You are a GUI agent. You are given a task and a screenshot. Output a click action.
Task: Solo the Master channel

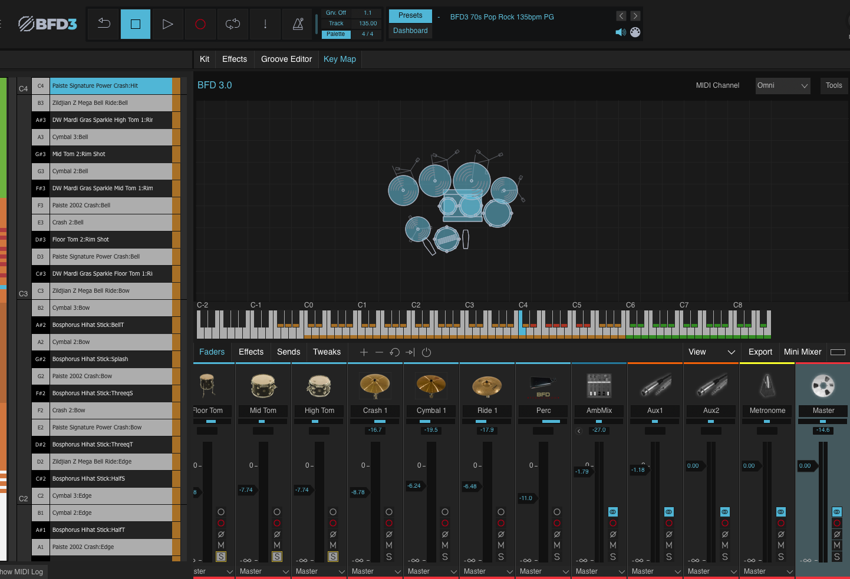837,557
